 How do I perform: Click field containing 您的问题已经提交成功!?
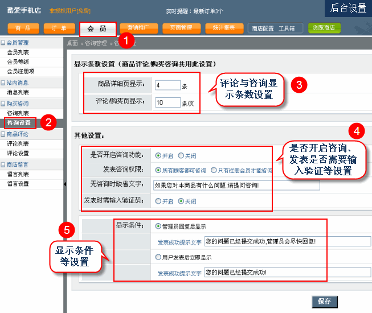click(x=288, y=272)
